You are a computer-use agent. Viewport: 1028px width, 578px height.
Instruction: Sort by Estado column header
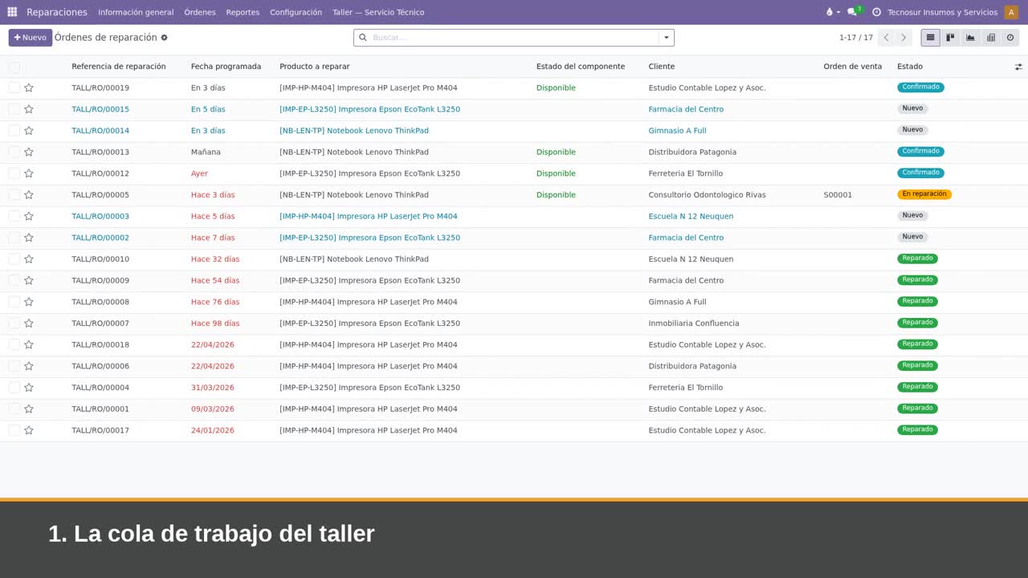(x=910, y=67)
